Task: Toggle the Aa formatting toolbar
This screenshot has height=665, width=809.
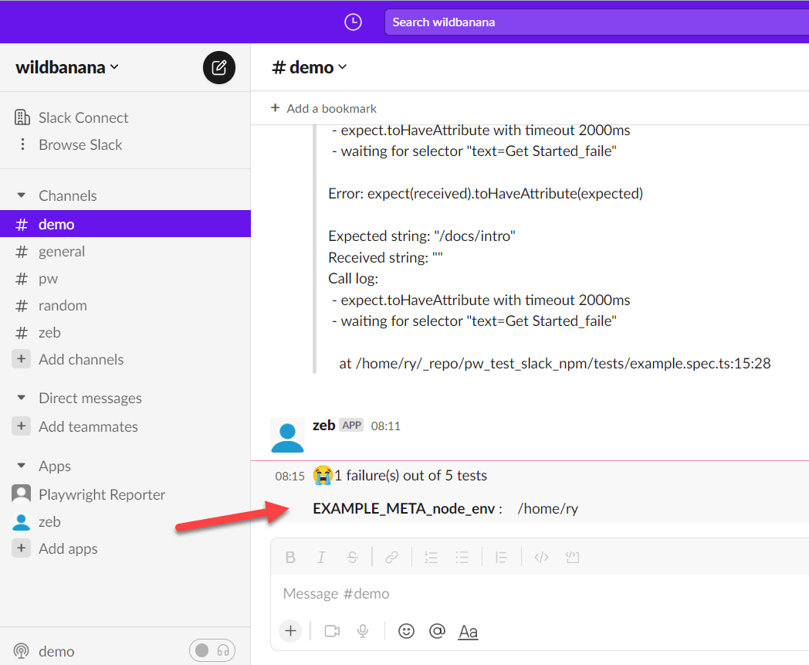Action: [x=468, y=632]
